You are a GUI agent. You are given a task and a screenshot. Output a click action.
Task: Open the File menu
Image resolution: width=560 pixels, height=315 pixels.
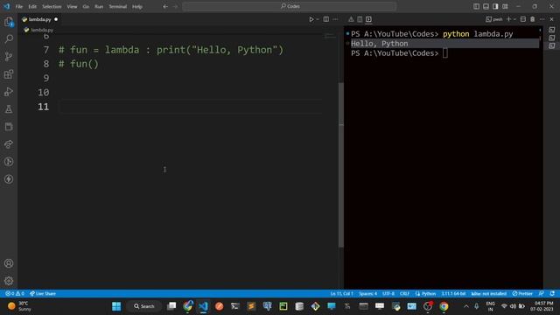(x=19, y=6)
